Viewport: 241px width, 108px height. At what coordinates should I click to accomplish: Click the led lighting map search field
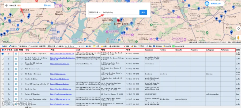tap(120, 12)
